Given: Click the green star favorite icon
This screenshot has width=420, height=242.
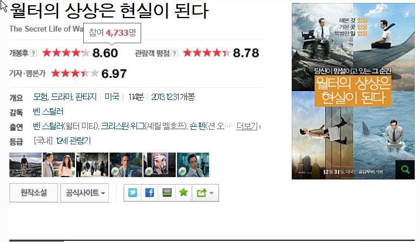Looking at the screenshot, I should pyautogui.click(x=183, y=192).
